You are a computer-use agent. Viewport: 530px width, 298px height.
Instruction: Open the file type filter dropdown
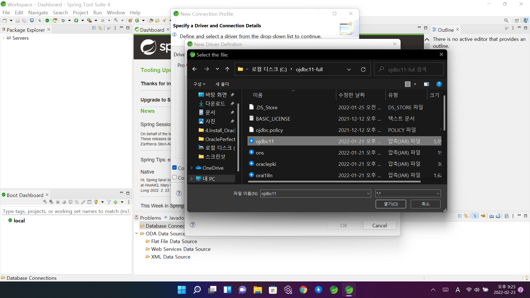(x=438, y=193)
